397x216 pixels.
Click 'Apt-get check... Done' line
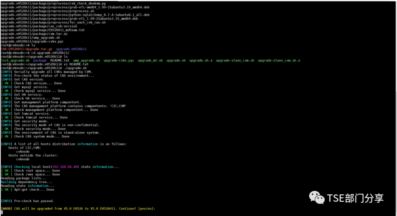[27, 190]
